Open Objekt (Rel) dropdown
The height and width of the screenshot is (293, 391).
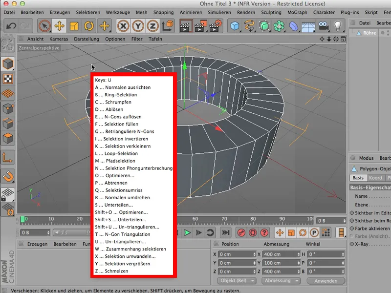tap(237, 280)
